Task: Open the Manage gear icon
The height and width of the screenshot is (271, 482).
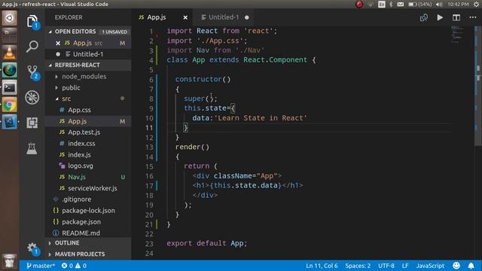Action: point(32,248)
